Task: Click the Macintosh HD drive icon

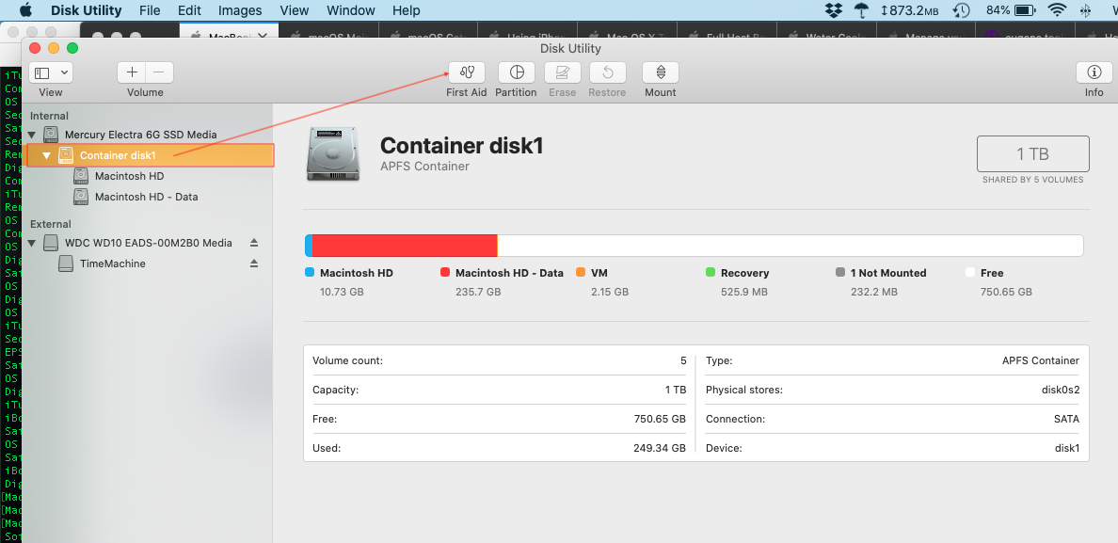Action: point(81,176)
